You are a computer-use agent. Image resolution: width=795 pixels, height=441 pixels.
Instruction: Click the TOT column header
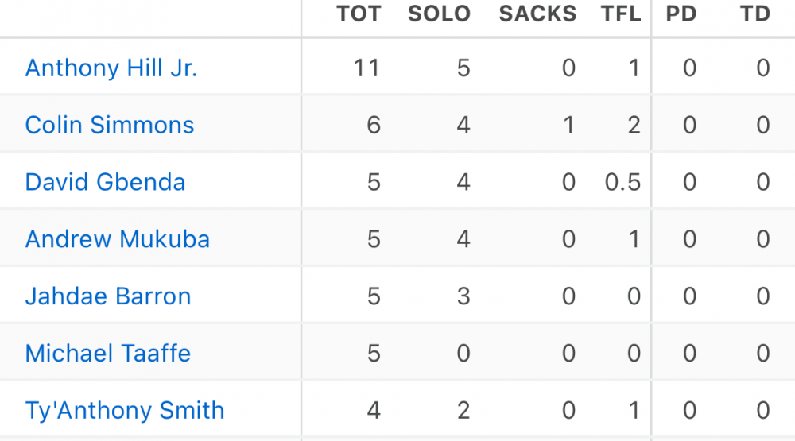359,14
